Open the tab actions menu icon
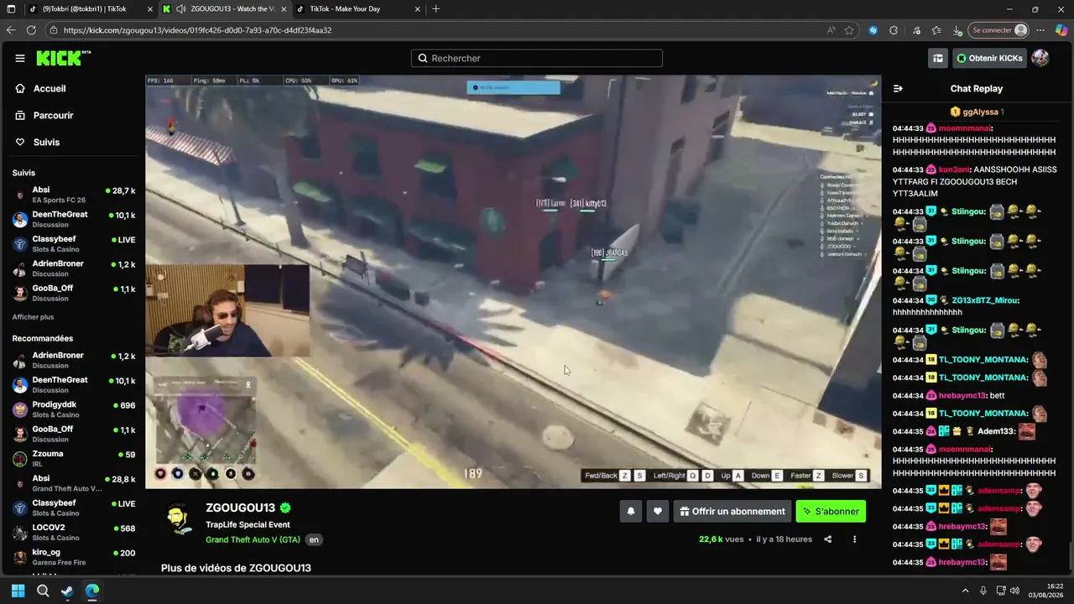 [11, 9]
